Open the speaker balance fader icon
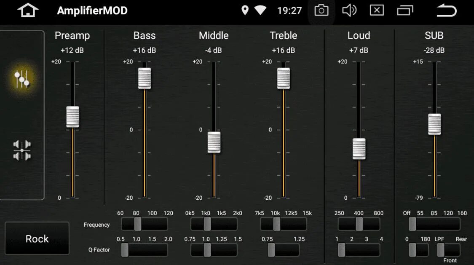Viewport: 474px width, 265px height. click(22, 150)
